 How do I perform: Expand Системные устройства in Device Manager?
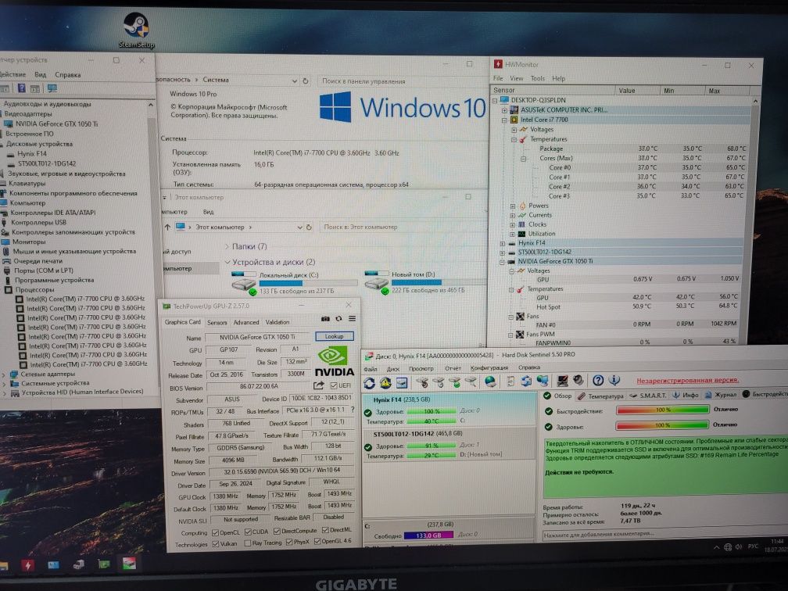click(4, 383)
